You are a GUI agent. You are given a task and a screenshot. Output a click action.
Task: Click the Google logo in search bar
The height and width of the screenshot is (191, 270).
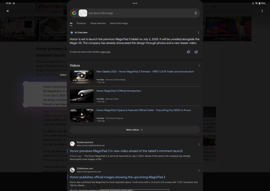click(74, 13)
